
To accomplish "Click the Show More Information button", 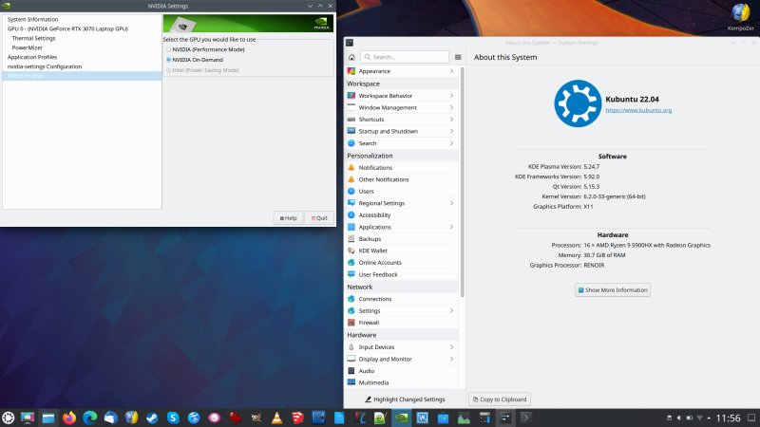I will (612, 289).
